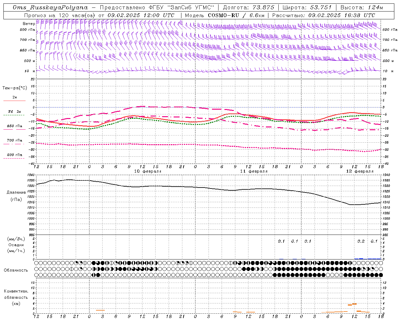This screenshot has width=399, height=319.
Task: Click the Высота: 124м value
Action: [362, 7]
